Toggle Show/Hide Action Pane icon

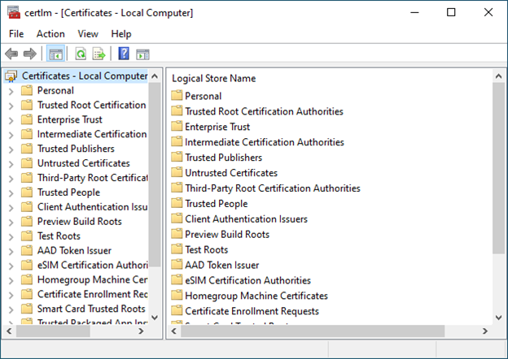142,54
